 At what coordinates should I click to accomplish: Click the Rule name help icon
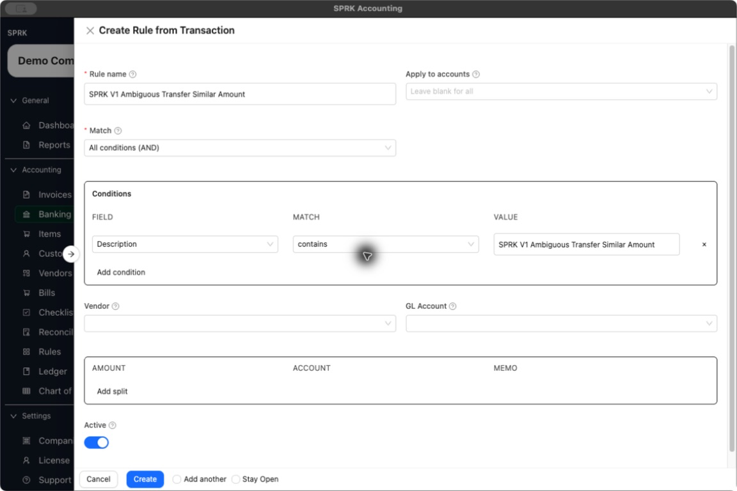132,74
